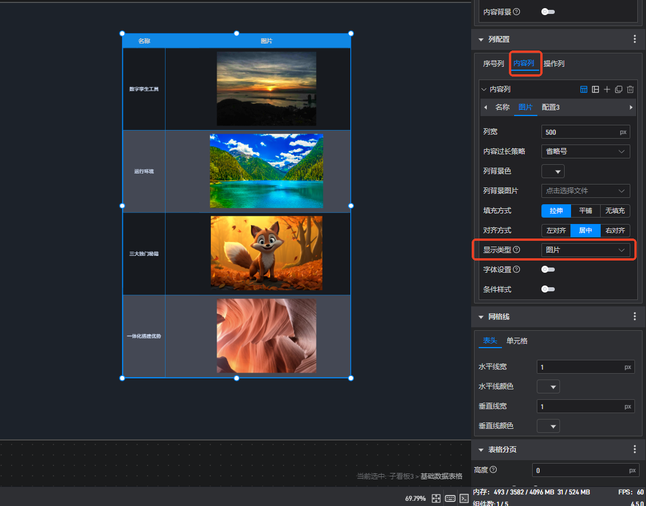Open keyboard shortcuts icon in status bar
The image size is (646, 506).
pos(450,498)
